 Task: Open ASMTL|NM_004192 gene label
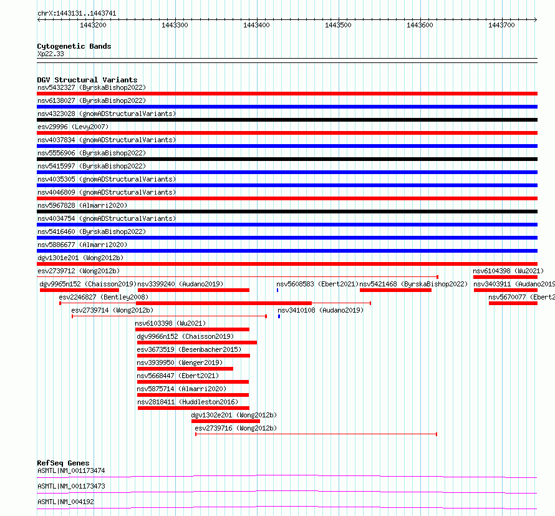pyautogui.click(x=65, y=502)
